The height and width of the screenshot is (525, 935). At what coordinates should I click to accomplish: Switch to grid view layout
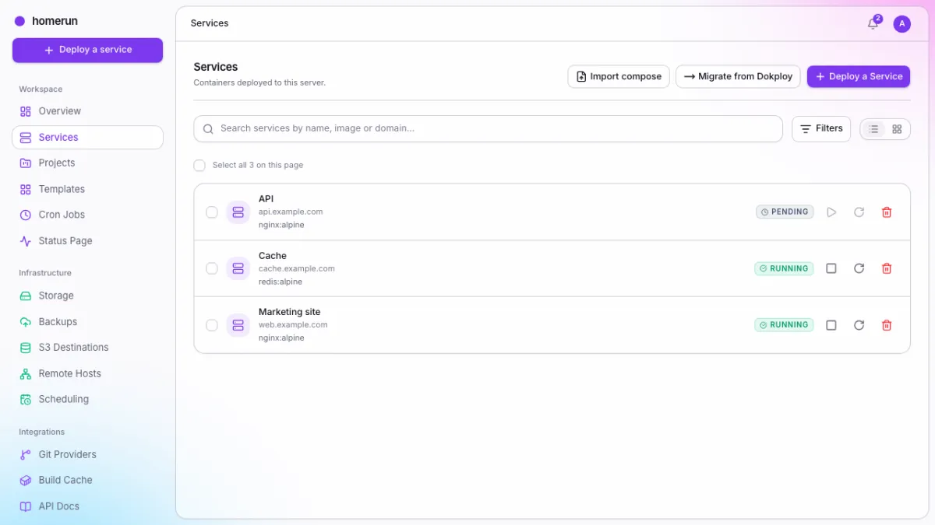[897, 129]
